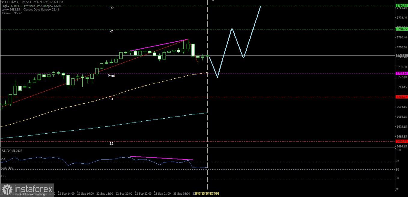Click the 3675.15 price scale value
This screenshot has height=197, width=408.
point(402,127)
